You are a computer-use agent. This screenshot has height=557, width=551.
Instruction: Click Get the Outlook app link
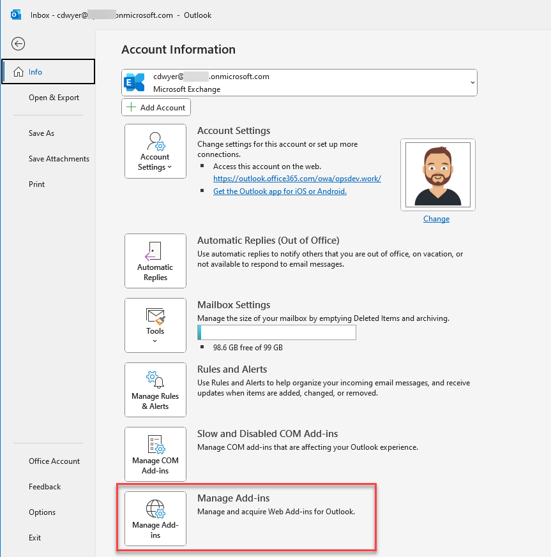(x=280, y=191)
